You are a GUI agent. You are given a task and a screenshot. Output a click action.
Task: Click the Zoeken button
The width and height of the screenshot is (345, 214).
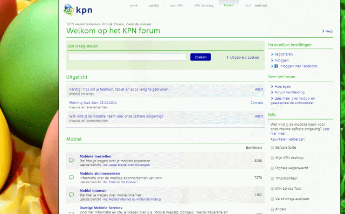201,57
